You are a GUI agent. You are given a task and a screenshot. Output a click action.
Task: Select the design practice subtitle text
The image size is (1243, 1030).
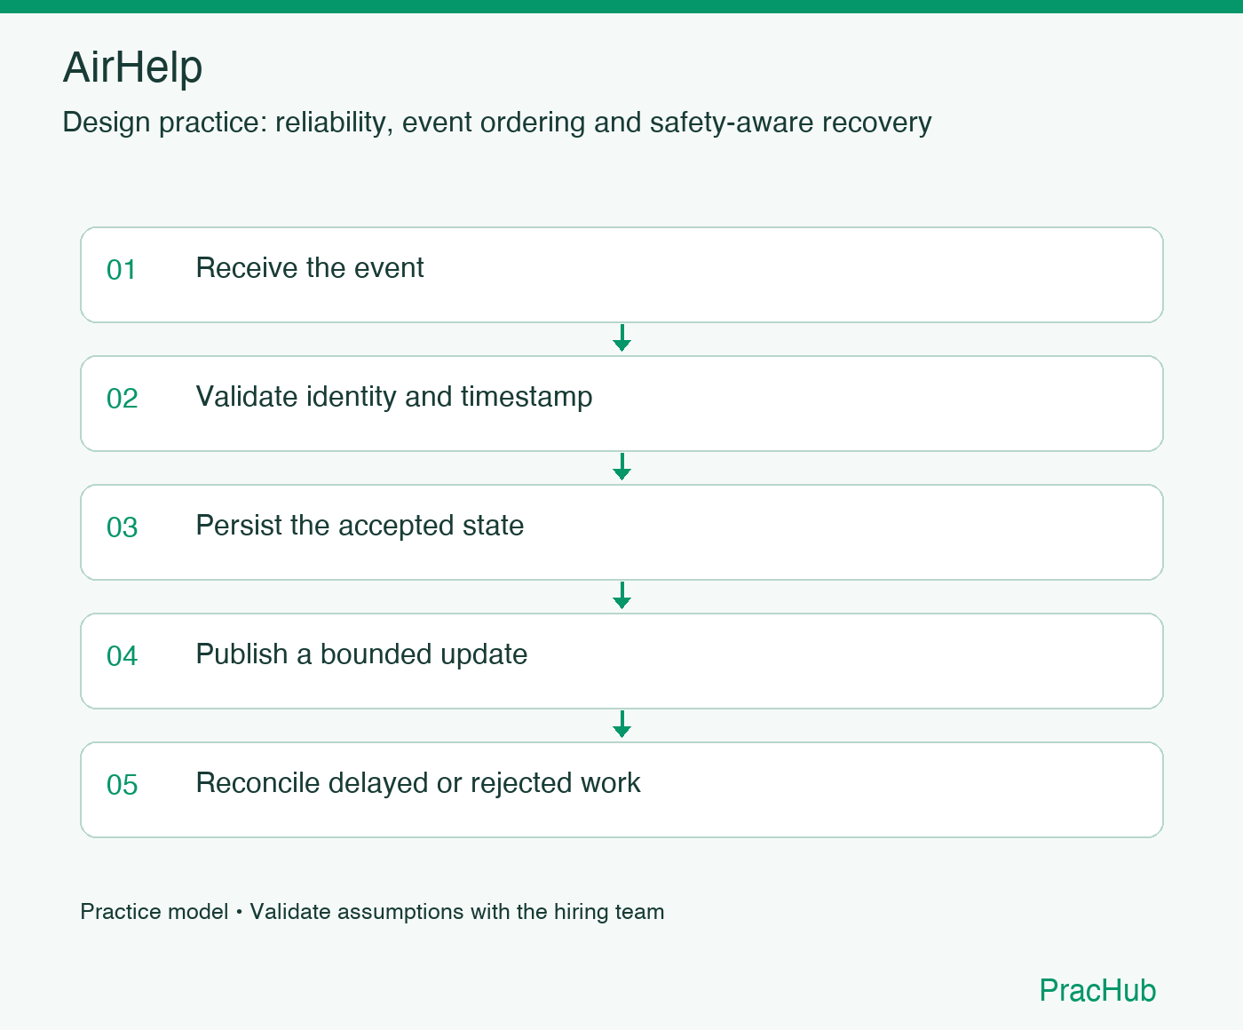click(497, 123)
